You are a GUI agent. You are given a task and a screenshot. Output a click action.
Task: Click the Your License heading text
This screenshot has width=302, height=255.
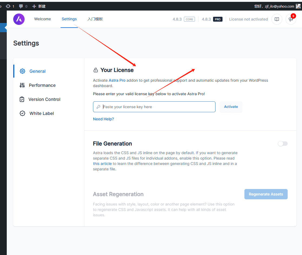117,70
